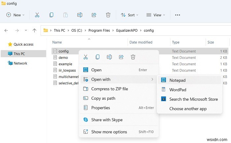Click the Program Files breadcrumb segment

coord(99,30)
